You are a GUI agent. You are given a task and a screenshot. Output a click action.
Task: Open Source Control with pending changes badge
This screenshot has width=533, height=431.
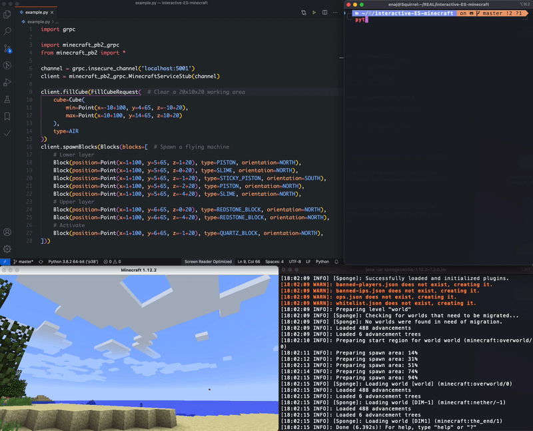click(x=7, y=48)
